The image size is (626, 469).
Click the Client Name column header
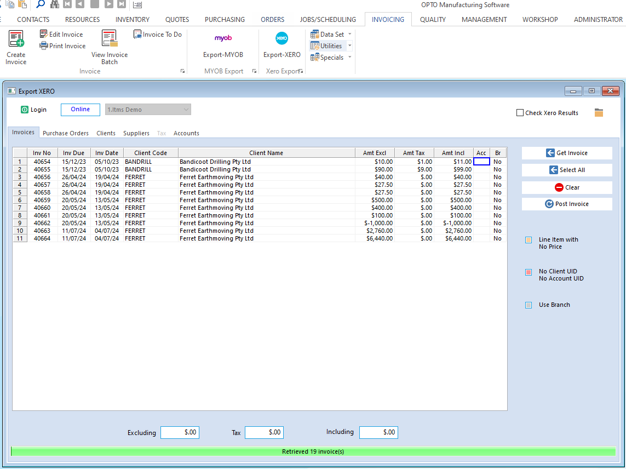(x=266, y=153)
